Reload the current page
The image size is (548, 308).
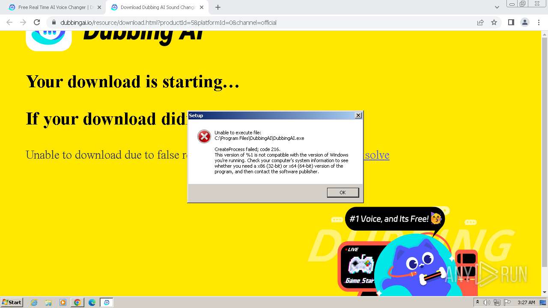[x=37, y=22]
